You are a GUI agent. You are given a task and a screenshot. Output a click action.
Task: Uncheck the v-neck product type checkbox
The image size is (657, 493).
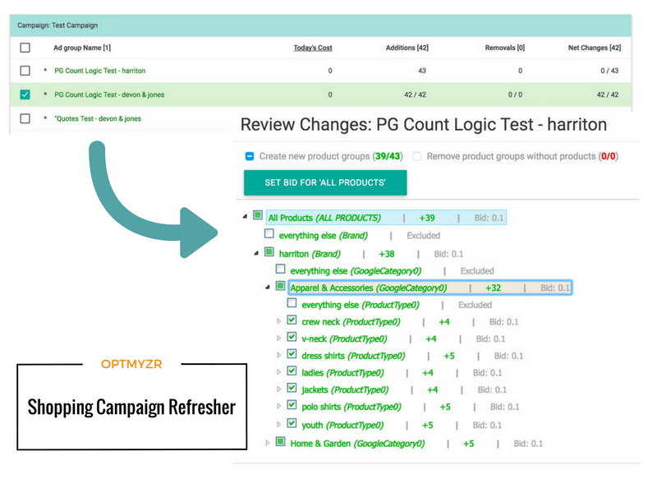(292, 338)
